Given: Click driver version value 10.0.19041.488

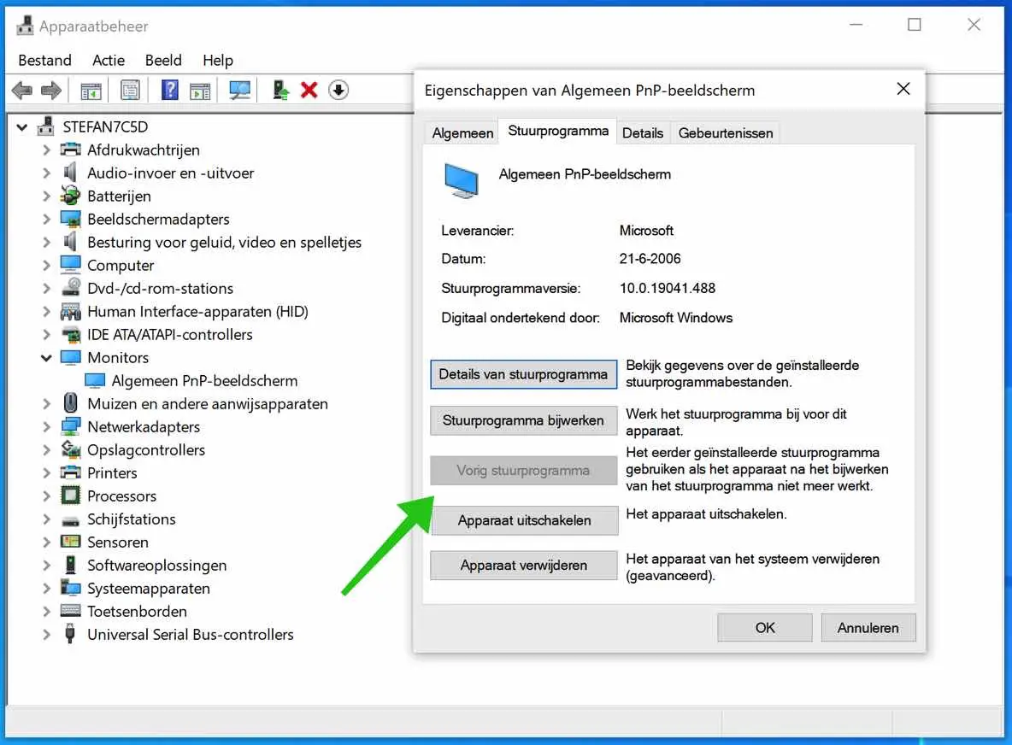Looking at the screenshot, I should (x=668, y=288).
